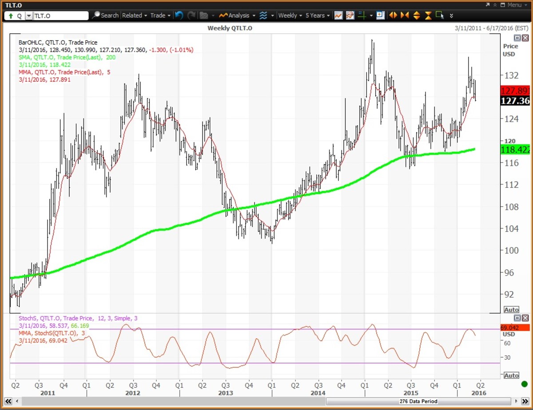Click the green crosshair cursor icon
Viewport: 533px width, 410px height.
click(x=362, y=16)
